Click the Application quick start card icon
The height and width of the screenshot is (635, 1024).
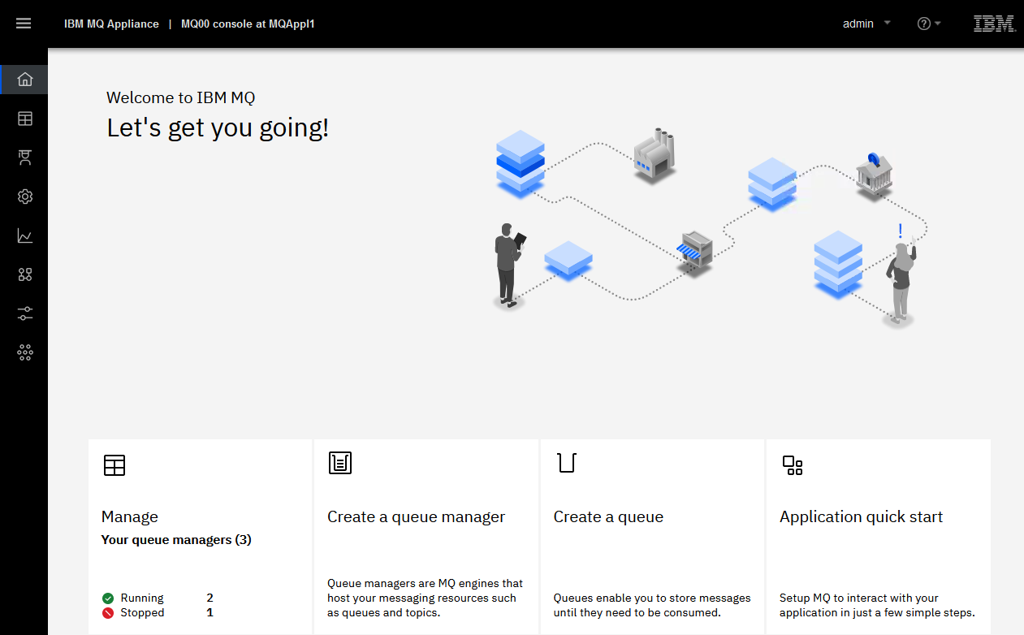pos(793,465)
